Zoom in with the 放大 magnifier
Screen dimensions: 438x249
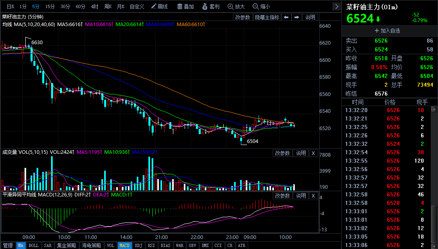click(236, 6)
